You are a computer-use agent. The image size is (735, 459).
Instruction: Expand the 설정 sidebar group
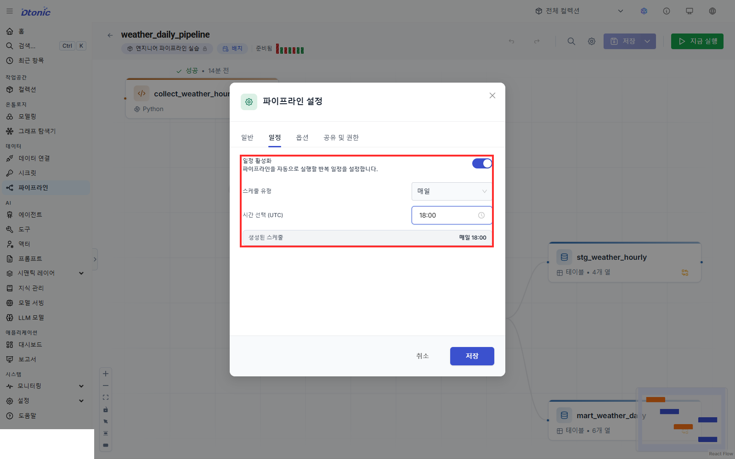(46, 401)
